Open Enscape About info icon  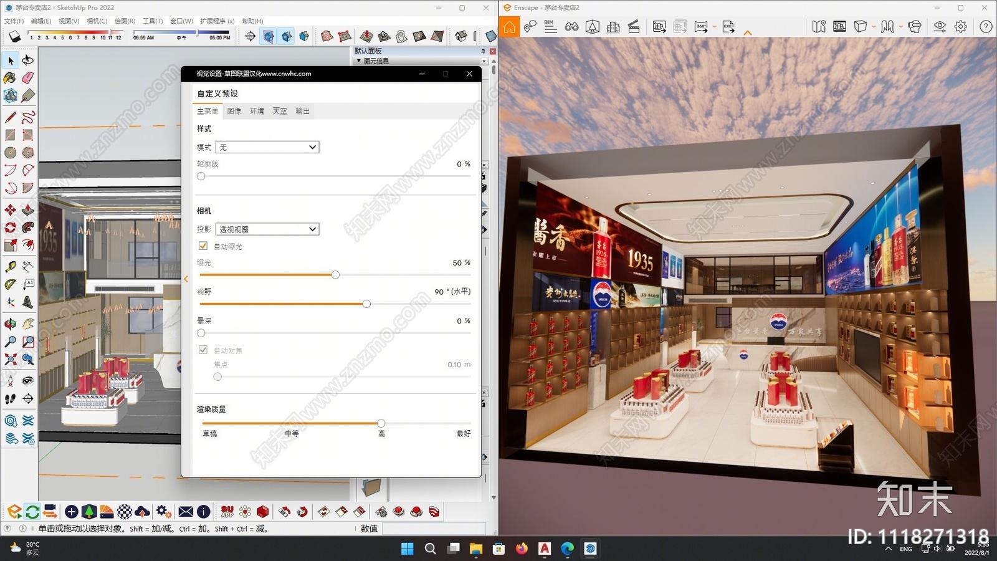pyautogui.click(x=203, y=512)
